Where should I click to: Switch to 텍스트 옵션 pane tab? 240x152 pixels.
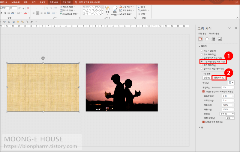click(x=214, y=34)
